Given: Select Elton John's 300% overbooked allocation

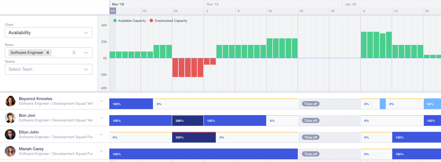Looking at the screenshot, I should 194,137.
